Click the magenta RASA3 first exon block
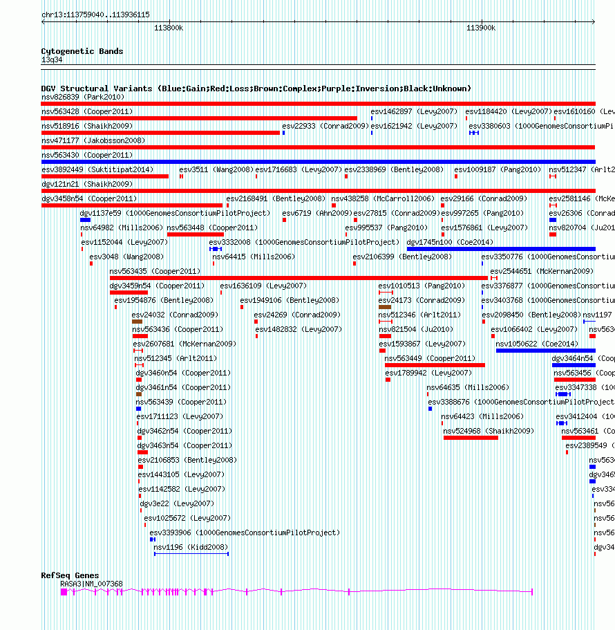 (x=64, y=592)
